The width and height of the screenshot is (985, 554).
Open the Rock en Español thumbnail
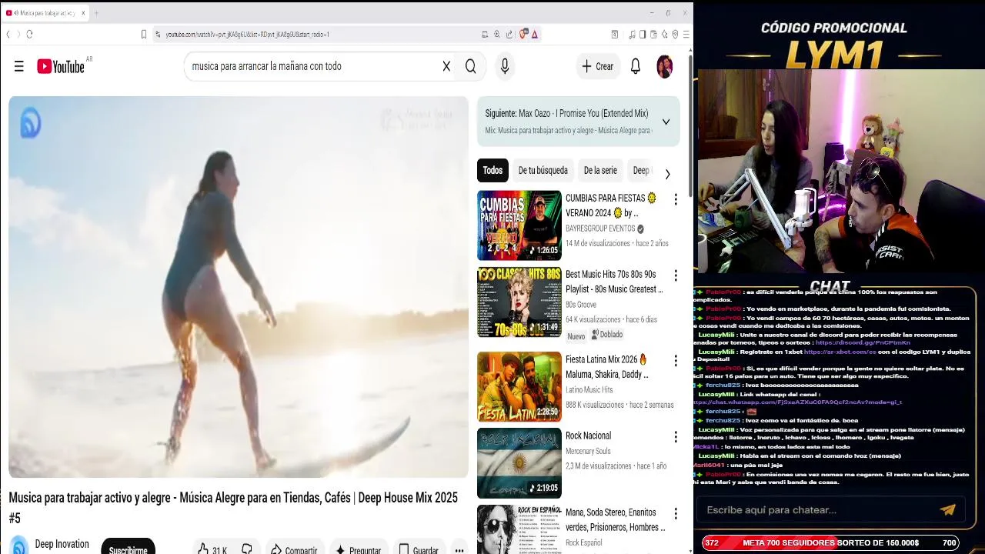click(519, 529)
